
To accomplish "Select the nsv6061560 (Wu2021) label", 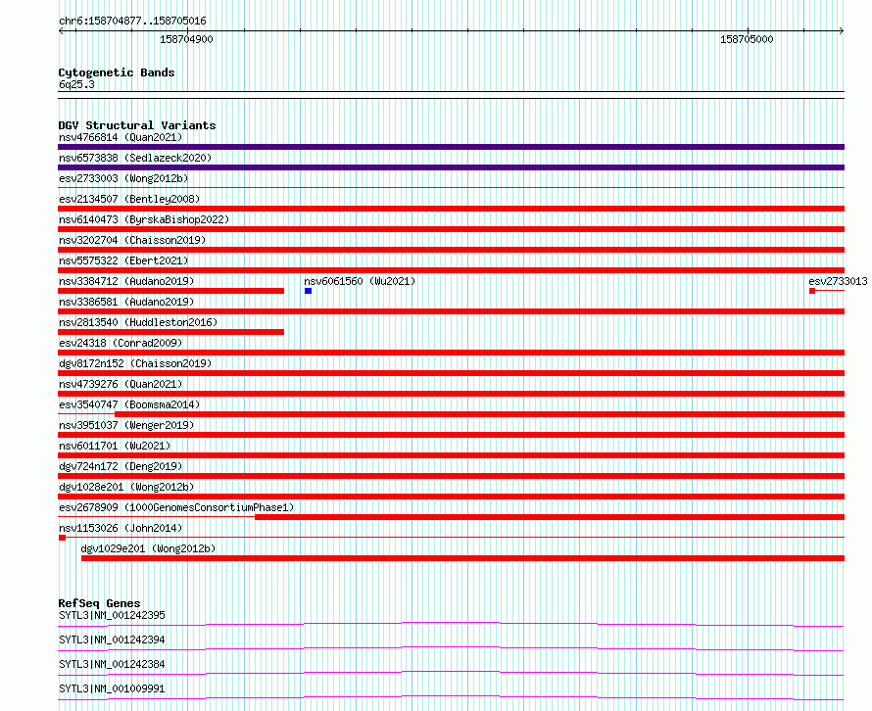I will 360,281.
